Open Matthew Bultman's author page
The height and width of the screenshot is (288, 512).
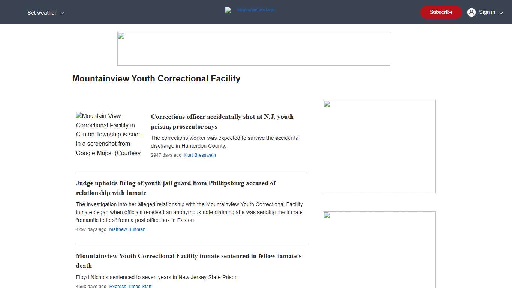127,229
